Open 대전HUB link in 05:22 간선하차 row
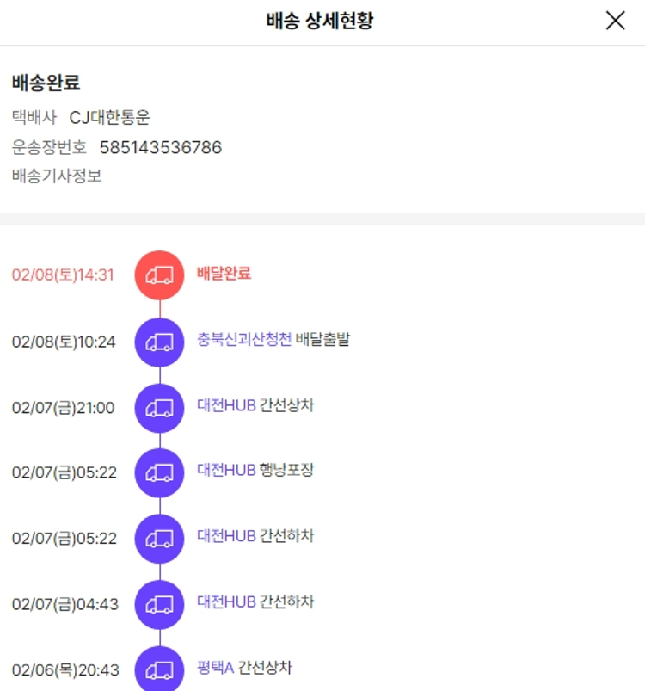645x691 pixels. (x=226, y=536)
